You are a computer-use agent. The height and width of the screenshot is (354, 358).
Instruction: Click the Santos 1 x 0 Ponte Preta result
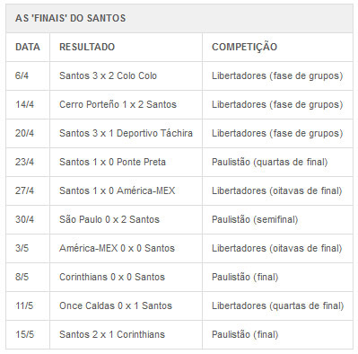(x=112, y=162)
